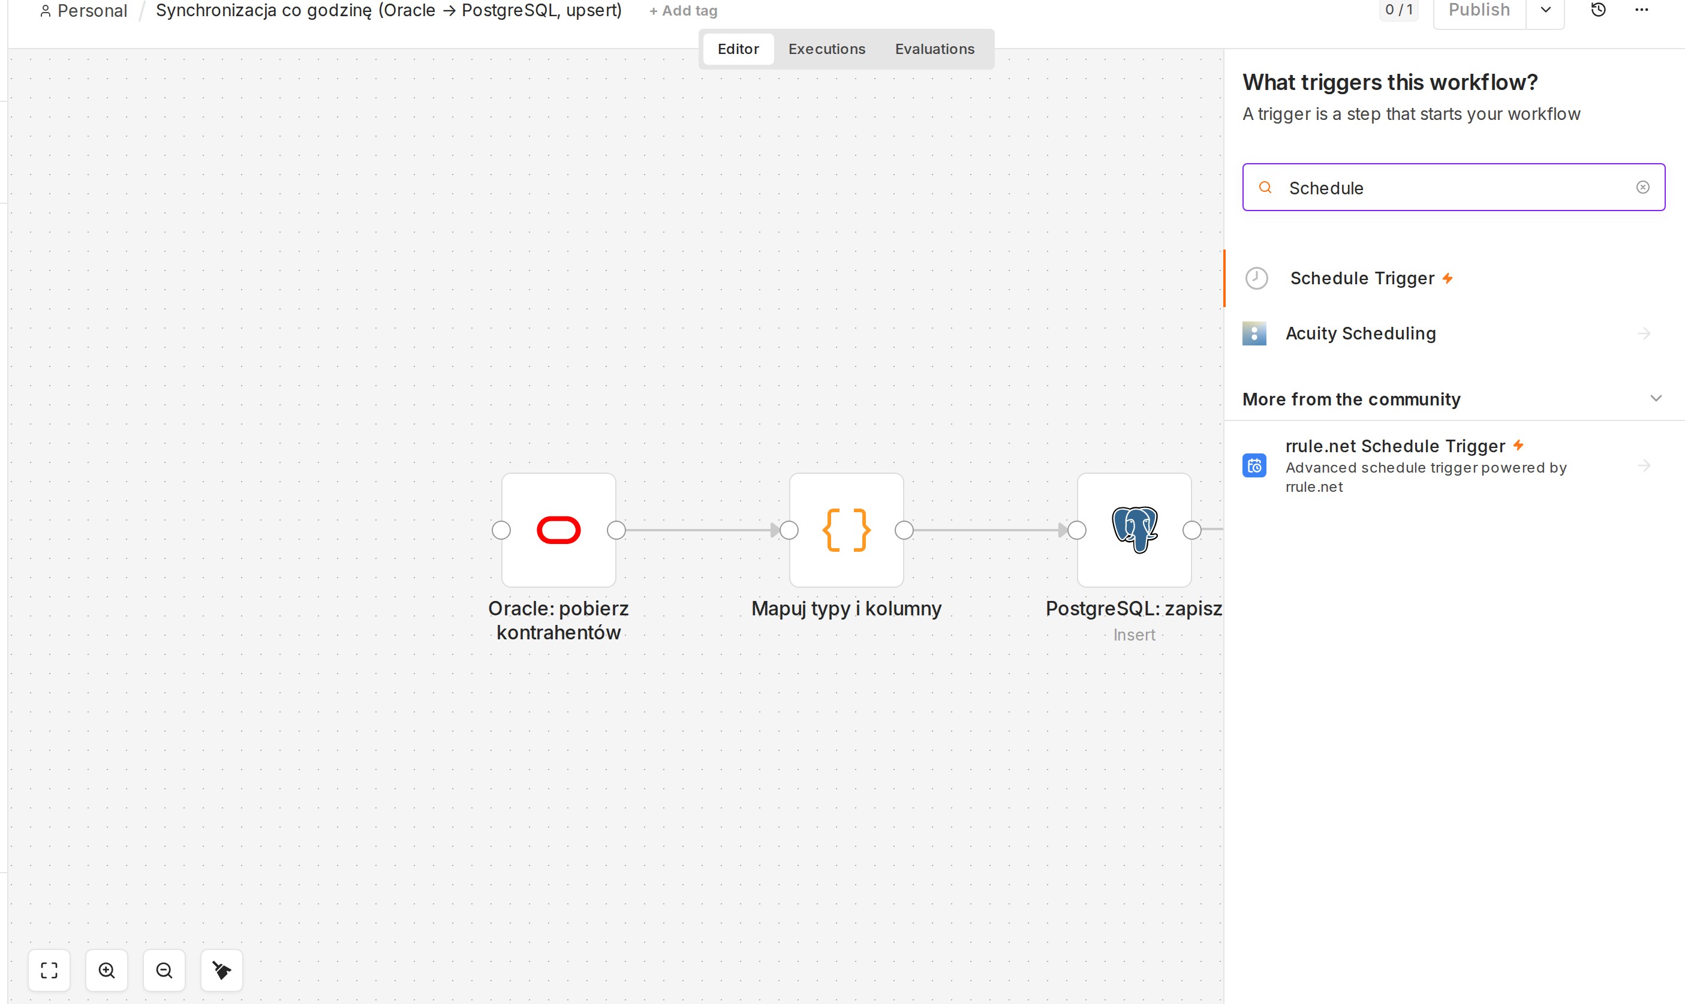Image resolution: width=1685 pixels, height=1004 pixels.
Task: Open the three-dot workflow options menu
Action: click(x=1642, y=10)
